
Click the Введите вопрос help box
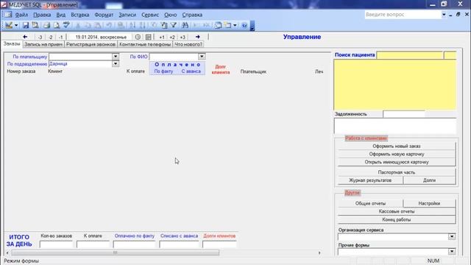[x=403, y=15]
